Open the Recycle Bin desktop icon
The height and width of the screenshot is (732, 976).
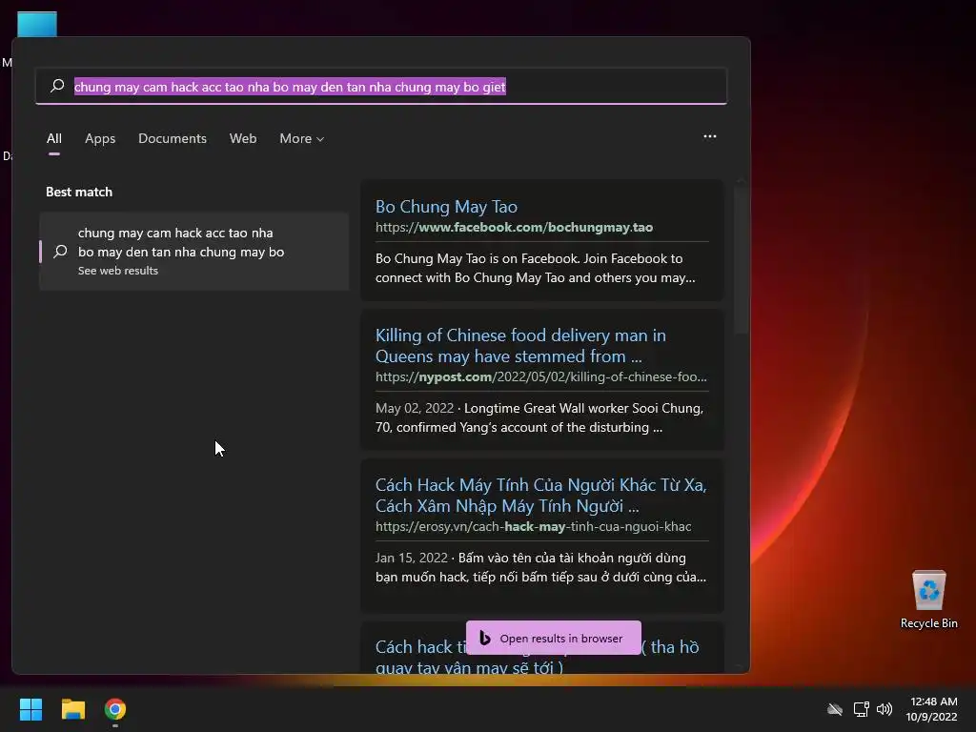[928, 599]
